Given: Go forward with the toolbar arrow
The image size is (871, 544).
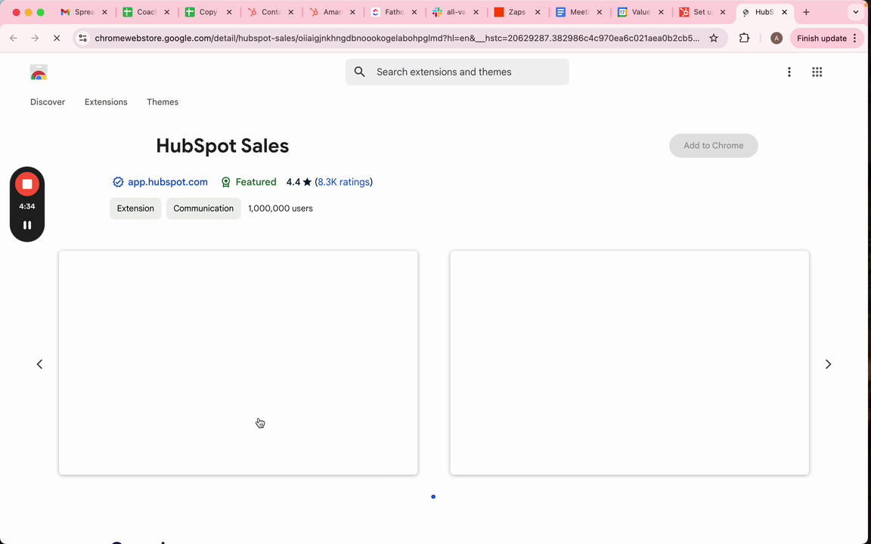Looking at the screenshot, I should click(x=35, y=39).
